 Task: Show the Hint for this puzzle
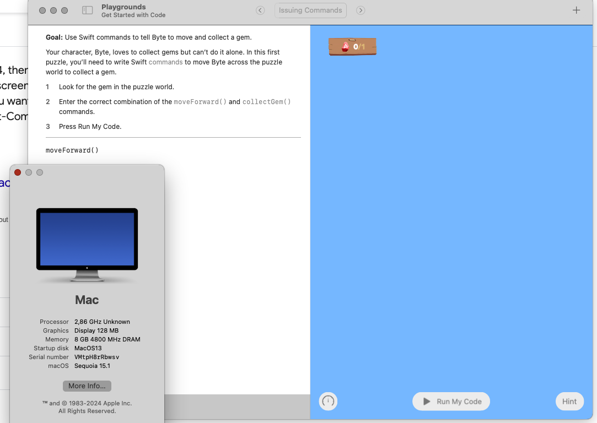click(x=569, y=402)
